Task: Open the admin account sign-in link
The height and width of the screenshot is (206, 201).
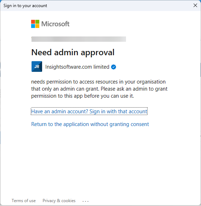Action: coord(89,111)
